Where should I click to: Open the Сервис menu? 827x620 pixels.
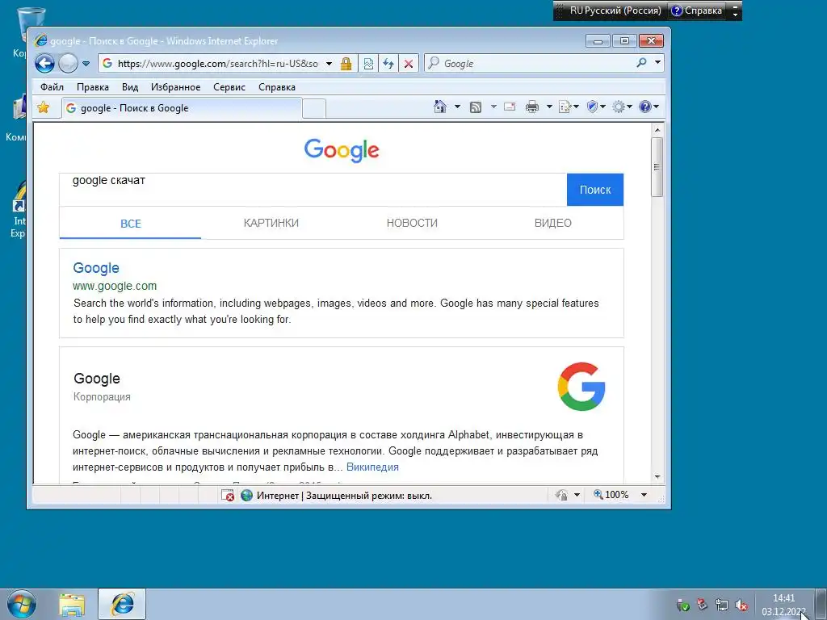229,87
